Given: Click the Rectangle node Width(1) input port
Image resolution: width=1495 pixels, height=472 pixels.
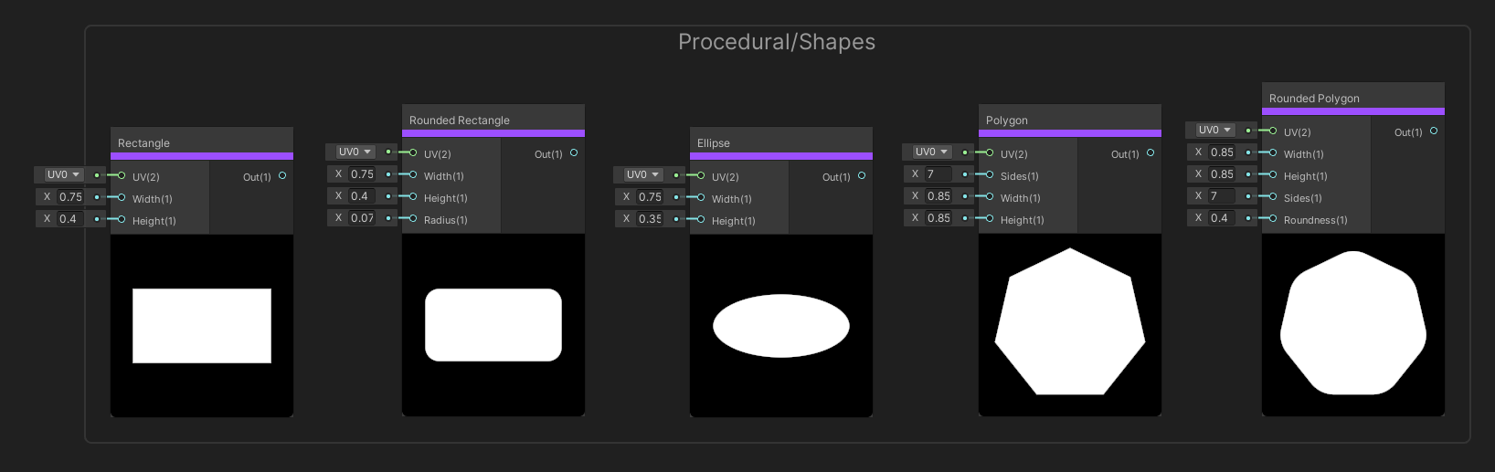Looking at the screenshot, I should [122, 197].
